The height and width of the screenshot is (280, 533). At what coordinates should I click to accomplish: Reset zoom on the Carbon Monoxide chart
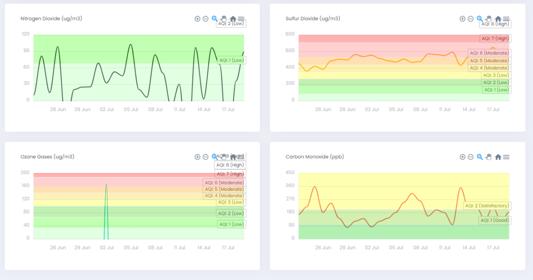(x=498, y=157)
